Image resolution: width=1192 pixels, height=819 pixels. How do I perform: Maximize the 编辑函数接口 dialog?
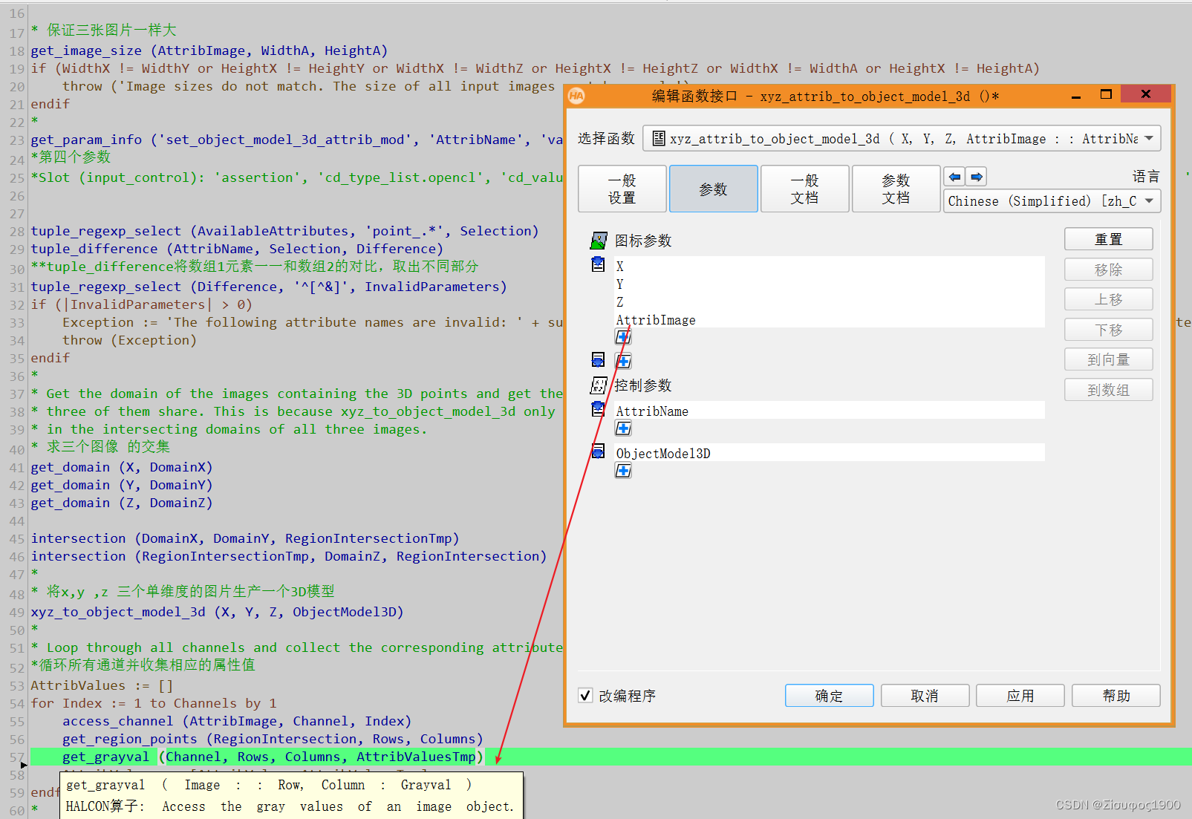1106,94
